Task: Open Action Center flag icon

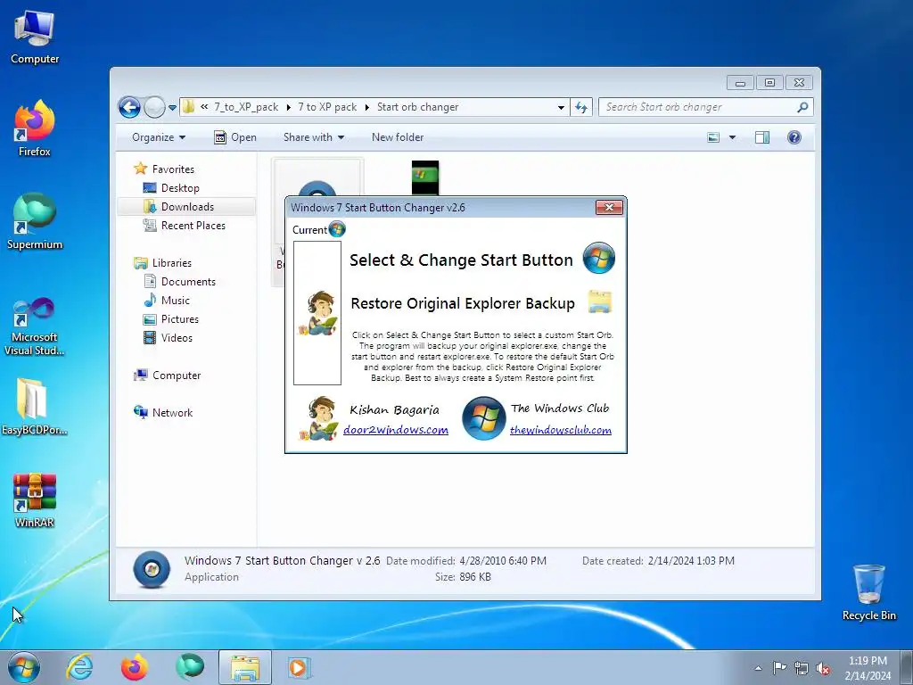Action: (x=779, y=668)
